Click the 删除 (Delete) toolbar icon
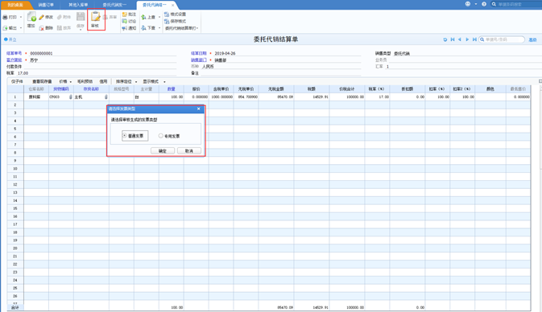The height and width of the screenshot is (312, 542). [x=42, y=28]
